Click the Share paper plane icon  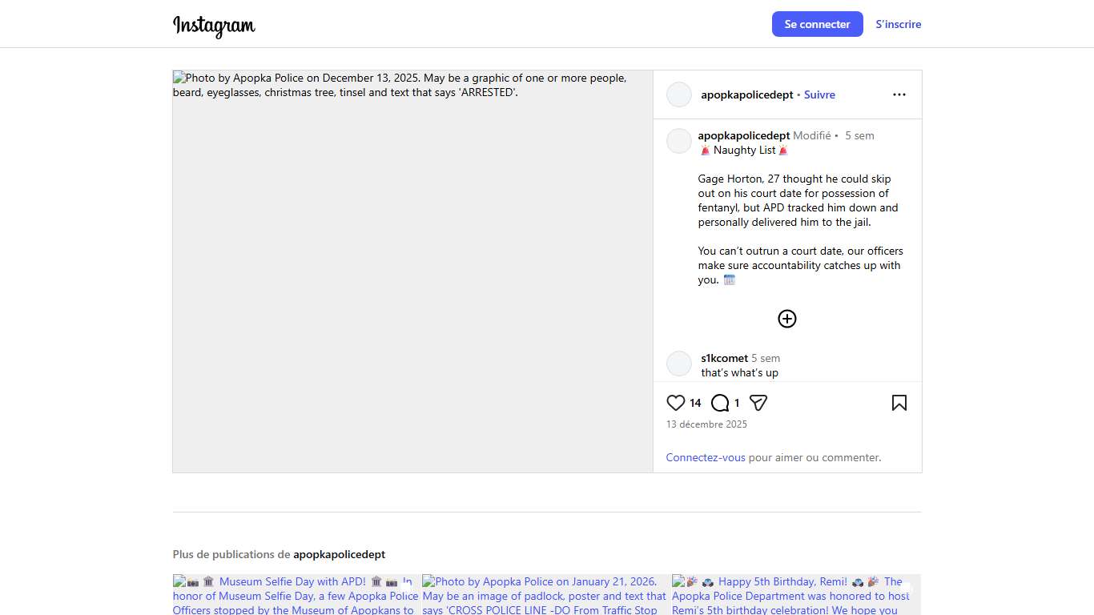pyautogui.click(x=758, y=403)
